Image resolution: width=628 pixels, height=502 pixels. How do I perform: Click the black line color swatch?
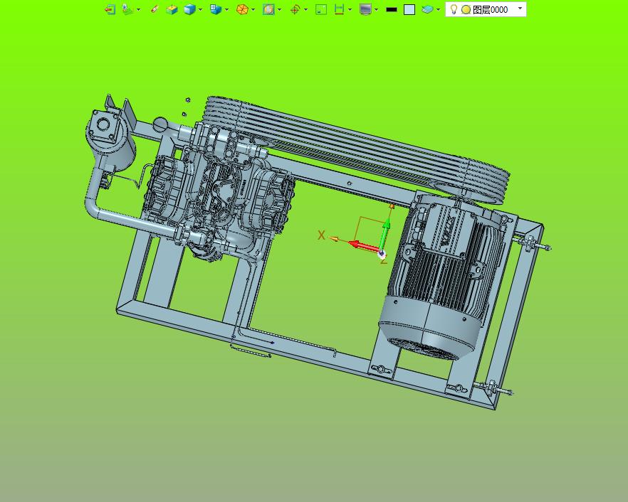click(392, 10)
